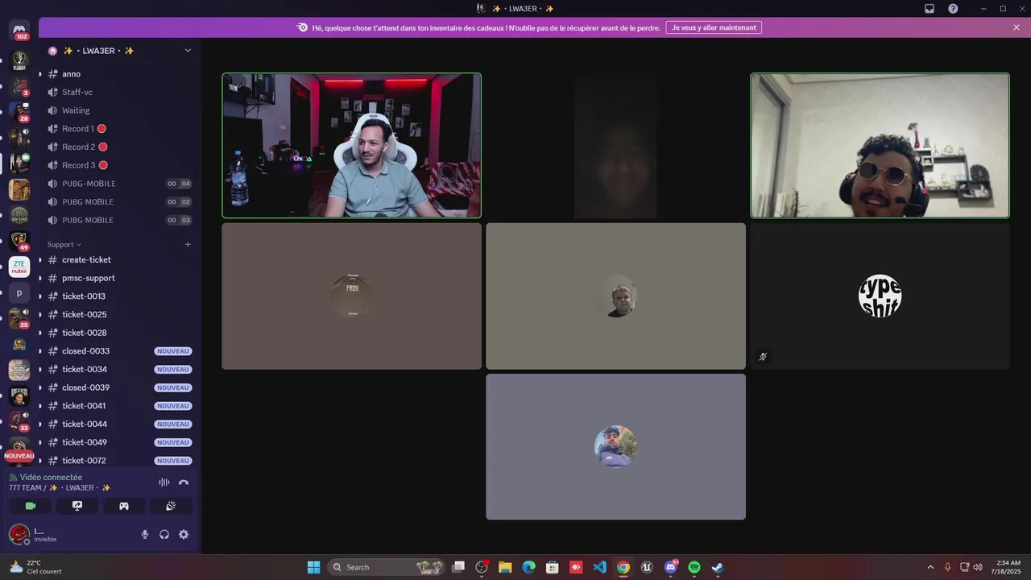
Task: Deafen audio with headphones icon
Action: [x=164, y=534]
